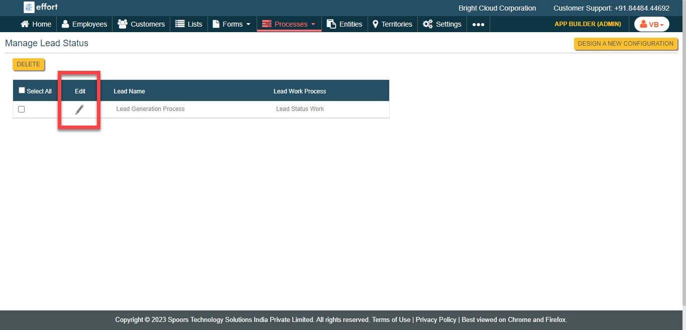Open the Privacy Policy link

(x=436, y=319)
